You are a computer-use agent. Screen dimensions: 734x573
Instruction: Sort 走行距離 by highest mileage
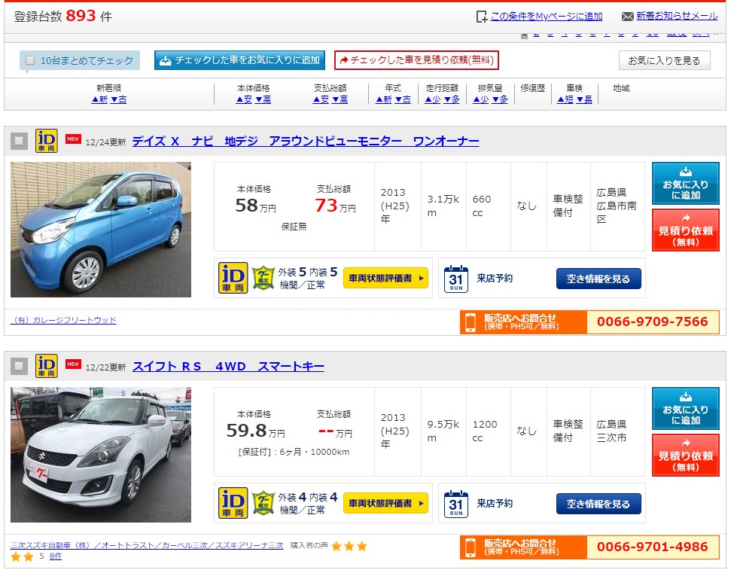[x=452, y=99]
